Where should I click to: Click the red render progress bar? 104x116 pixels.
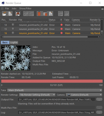pyautogui.click(x=52, y=81)
